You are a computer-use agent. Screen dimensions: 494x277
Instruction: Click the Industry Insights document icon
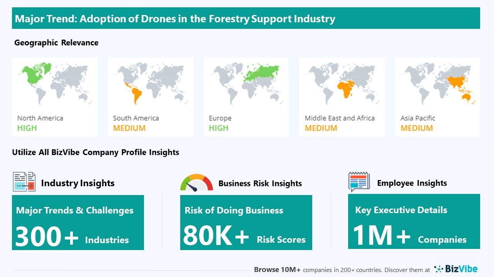[24, 182]
